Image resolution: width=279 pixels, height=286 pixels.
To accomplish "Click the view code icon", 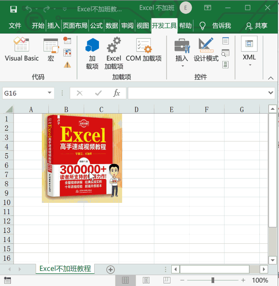I will pos(226,53).
